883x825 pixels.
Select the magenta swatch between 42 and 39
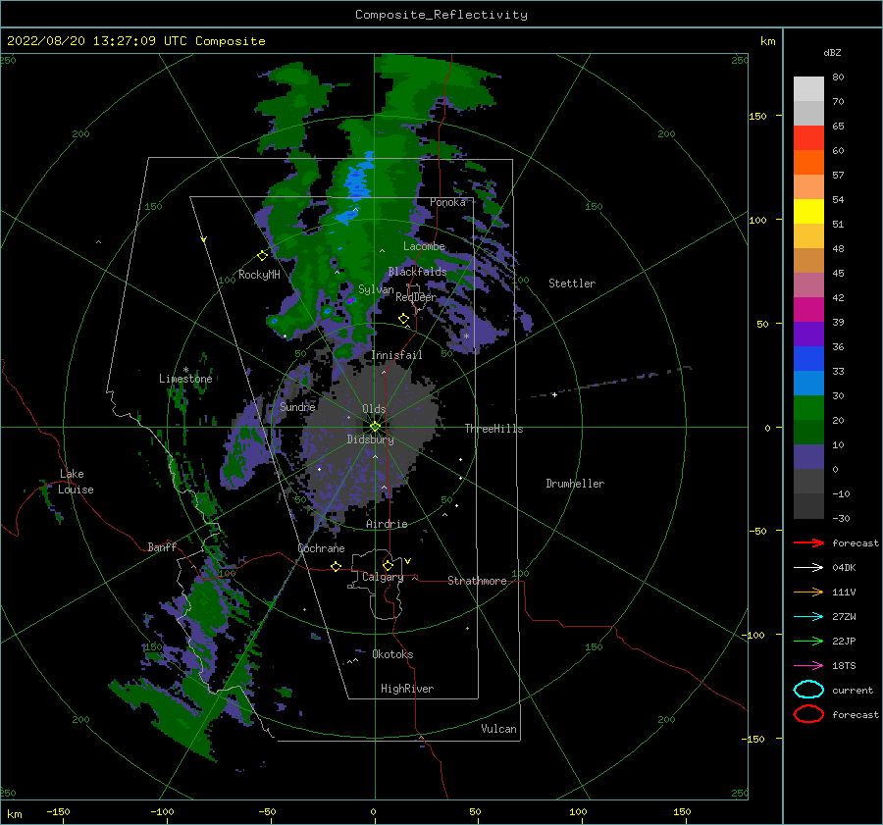[808, 310]
